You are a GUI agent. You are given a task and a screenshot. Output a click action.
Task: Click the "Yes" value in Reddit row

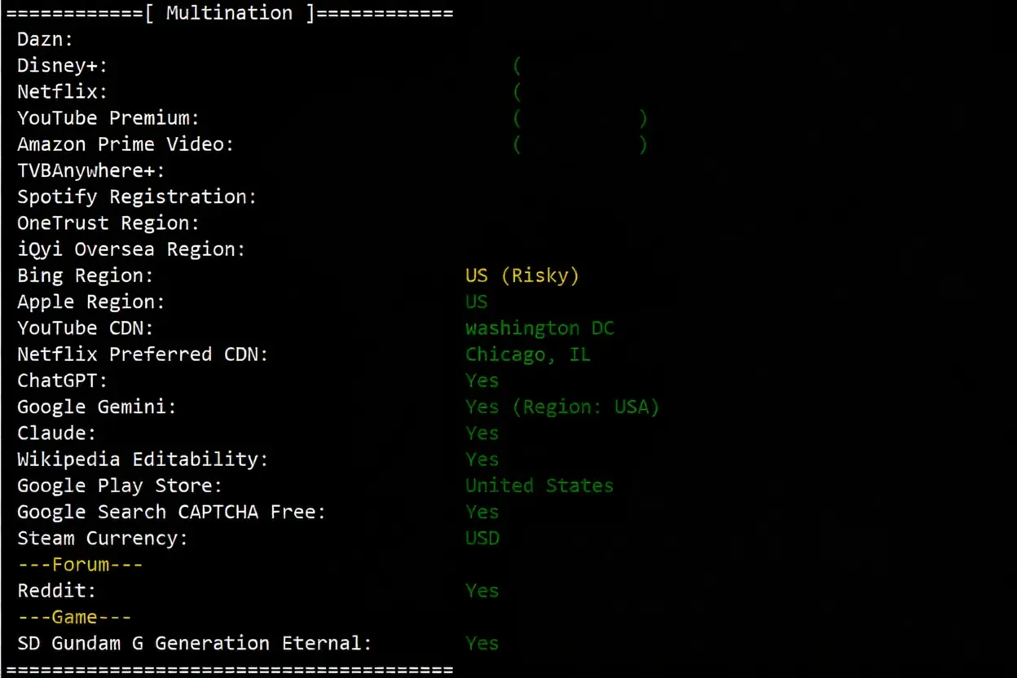482,591
